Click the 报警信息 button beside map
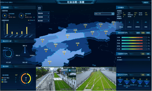This screenshot has width=152, height=91. coord(40,8)
